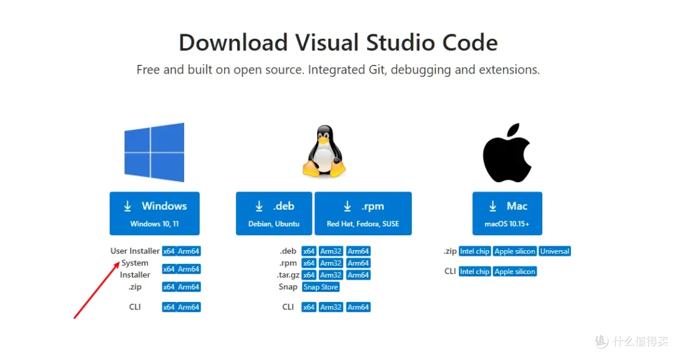Click the .tar.gz label

[288, 275]
